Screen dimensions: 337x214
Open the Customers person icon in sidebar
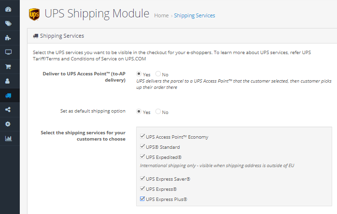tap(8, 81)
